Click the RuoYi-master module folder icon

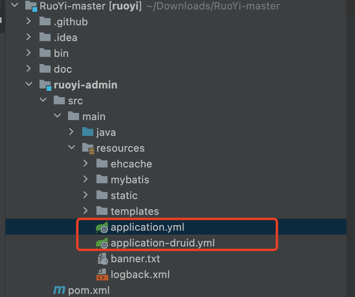coord(31,6)
